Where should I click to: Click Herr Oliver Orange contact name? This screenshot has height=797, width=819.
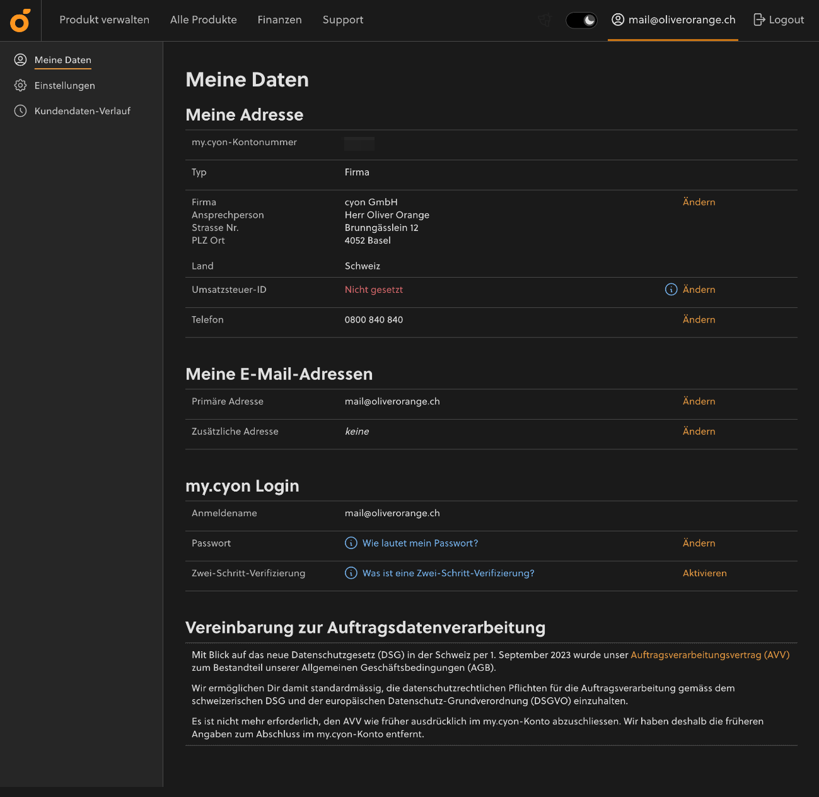(387, 215)
